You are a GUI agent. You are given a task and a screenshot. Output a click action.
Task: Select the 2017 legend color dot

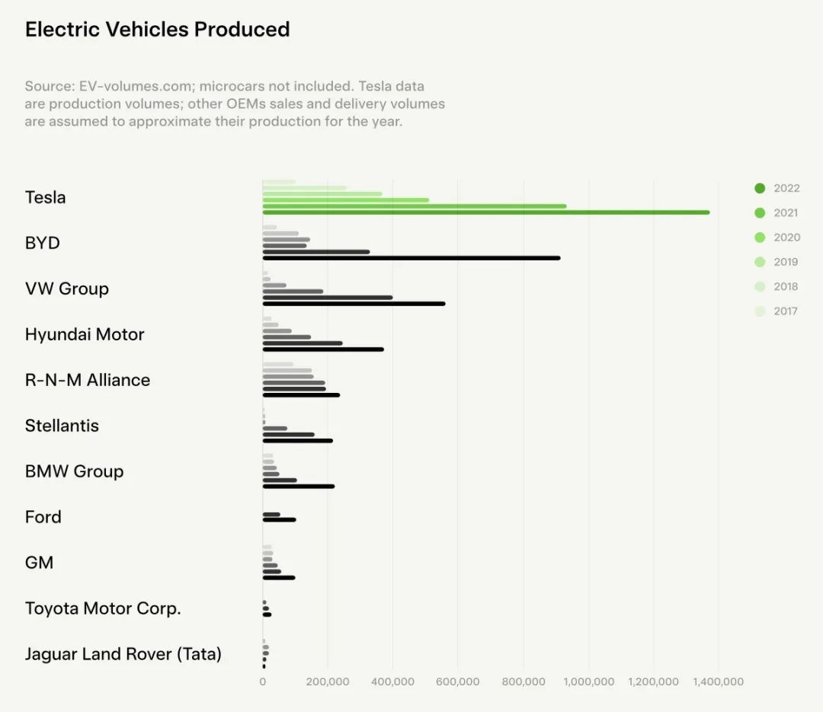(760, 311)
